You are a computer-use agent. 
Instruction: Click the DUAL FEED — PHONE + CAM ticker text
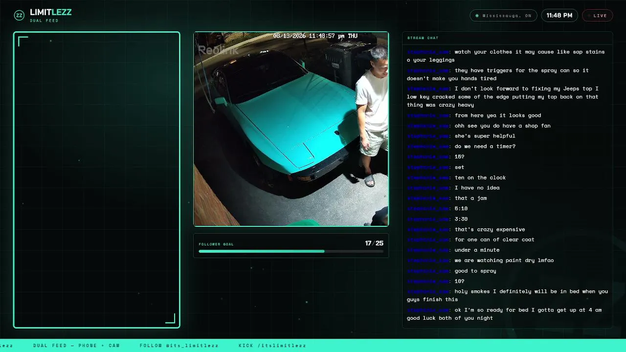[76, 346]
